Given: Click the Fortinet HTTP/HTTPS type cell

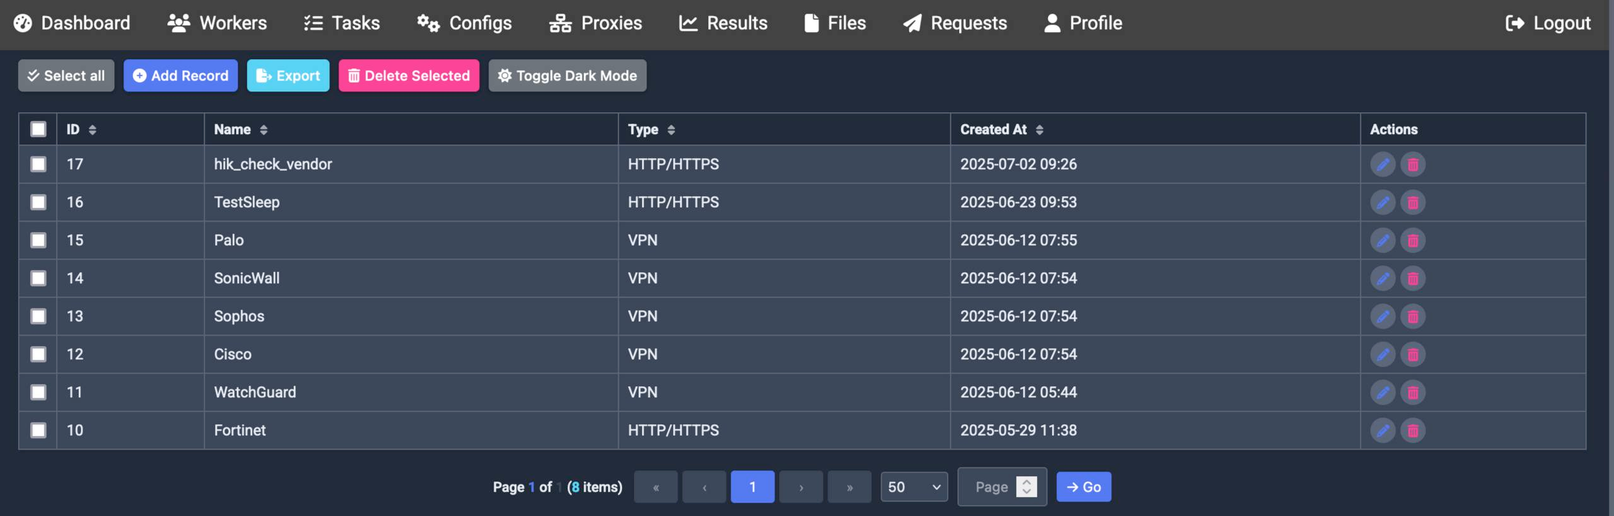Looking at the screenshot, I should click(784, 430).
